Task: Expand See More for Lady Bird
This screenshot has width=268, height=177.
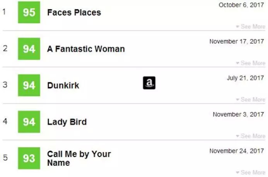Action: pos(251,136)
